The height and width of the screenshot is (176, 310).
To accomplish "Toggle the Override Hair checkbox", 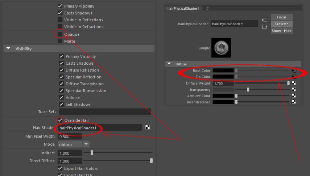I will tap(60, 120).
